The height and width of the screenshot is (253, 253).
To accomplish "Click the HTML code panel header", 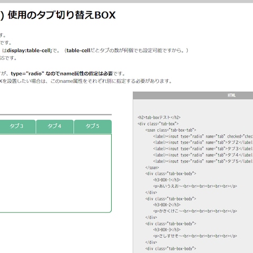I will (193, 95).
